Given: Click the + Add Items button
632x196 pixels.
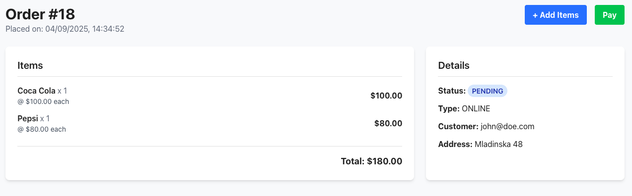Looking at the screenshot, I should [556, 15].
